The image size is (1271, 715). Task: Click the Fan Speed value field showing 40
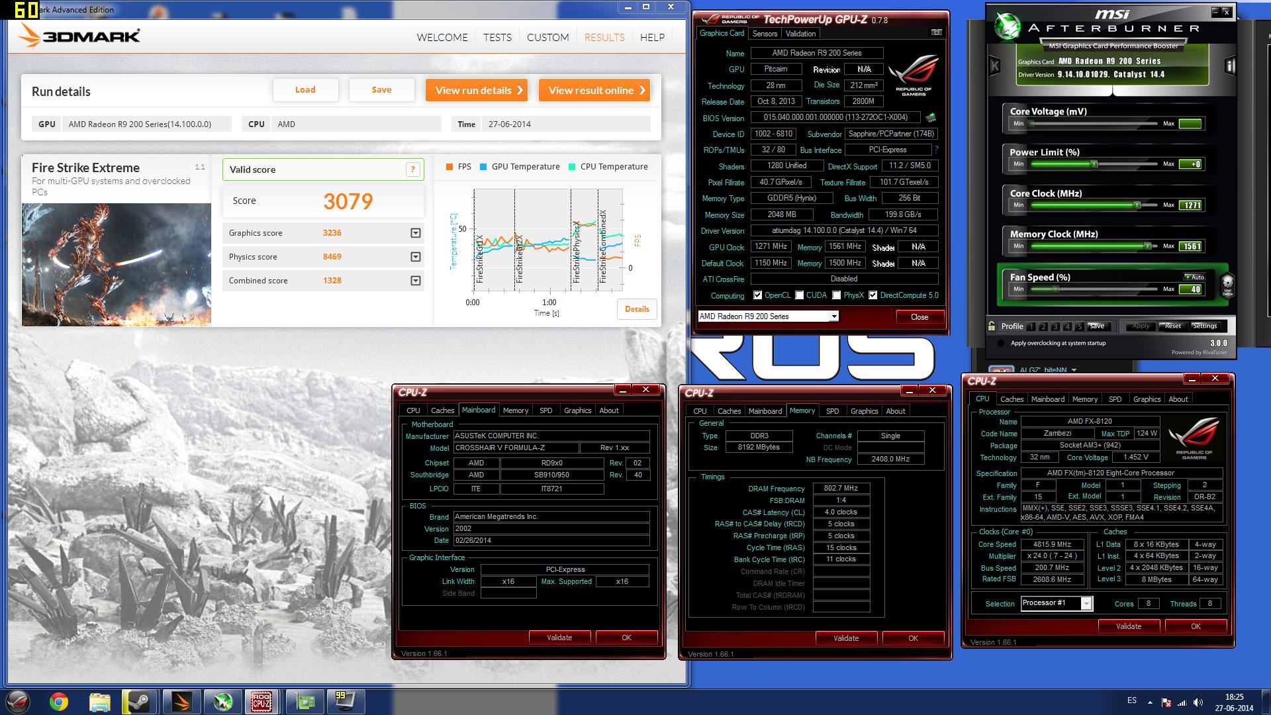1192,289
